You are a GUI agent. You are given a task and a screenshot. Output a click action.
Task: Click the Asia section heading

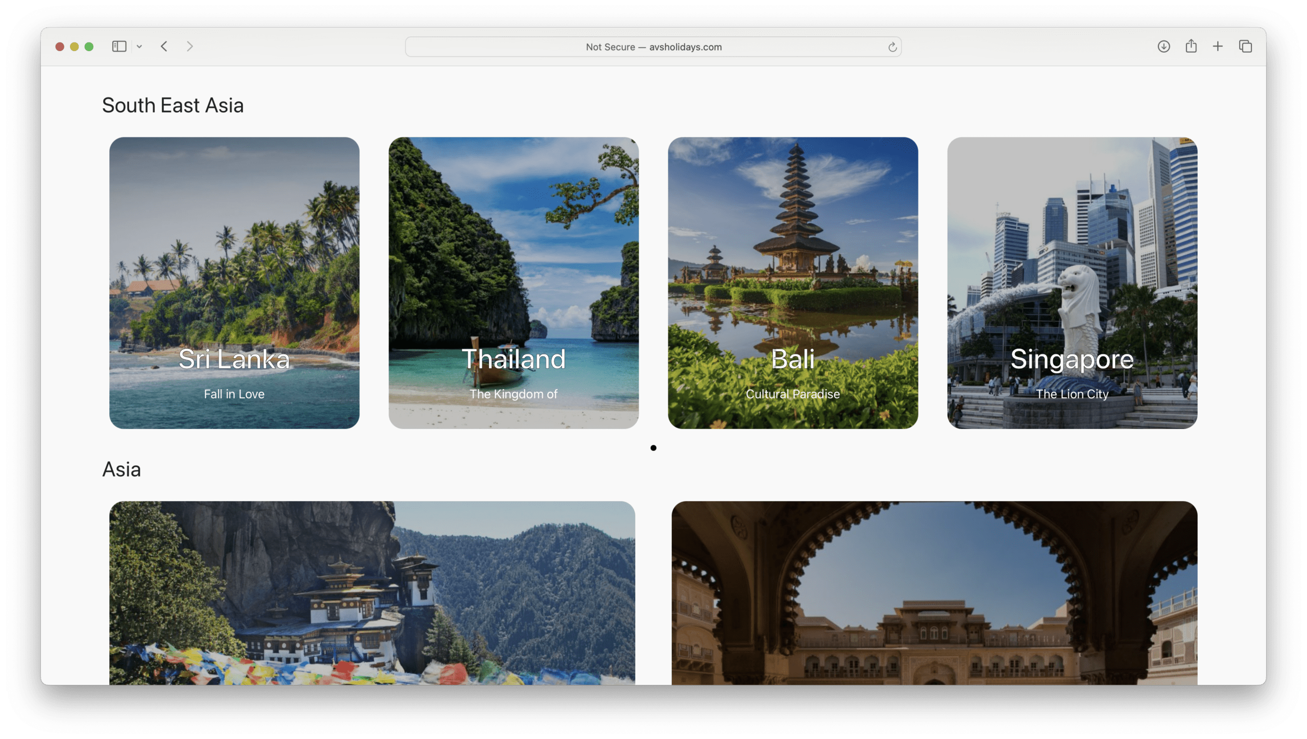pos(122,469)
